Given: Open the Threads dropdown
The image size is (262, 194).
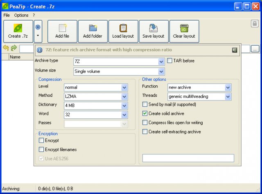Looking at the screenshot, I should tap(228, 97).
